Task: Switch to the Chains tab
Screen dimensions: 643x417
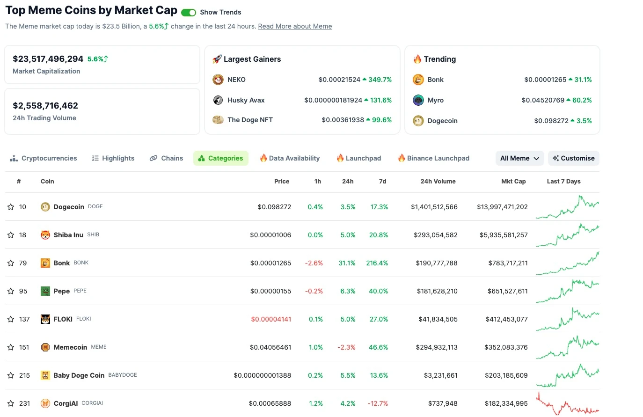Action: click(x=166, y=158)
